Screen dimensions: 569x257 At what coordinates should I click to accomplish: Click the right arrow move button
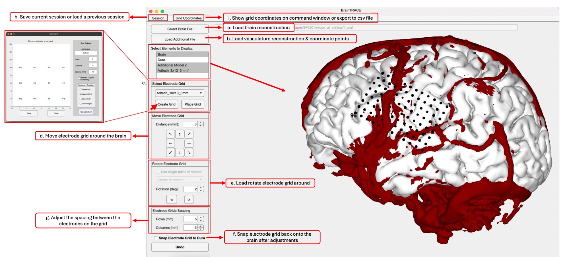click(x=189, y=143)
